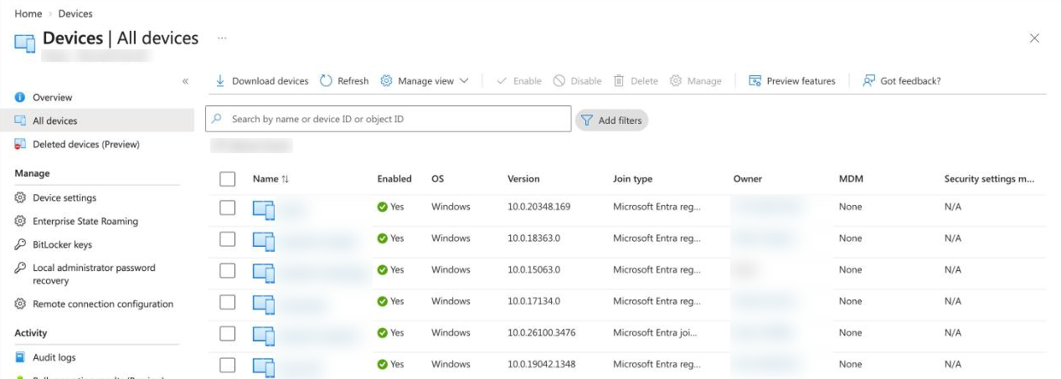Check the 10.0.17134.0 device row
This screenshot has height=379, width=1061.
pyautogui.click(x=227, y=302)
